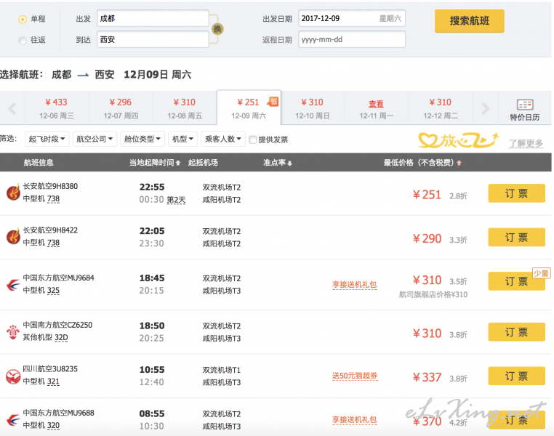
Task: Click the 第2天 next-day arrival note
Action: (176, 200)
